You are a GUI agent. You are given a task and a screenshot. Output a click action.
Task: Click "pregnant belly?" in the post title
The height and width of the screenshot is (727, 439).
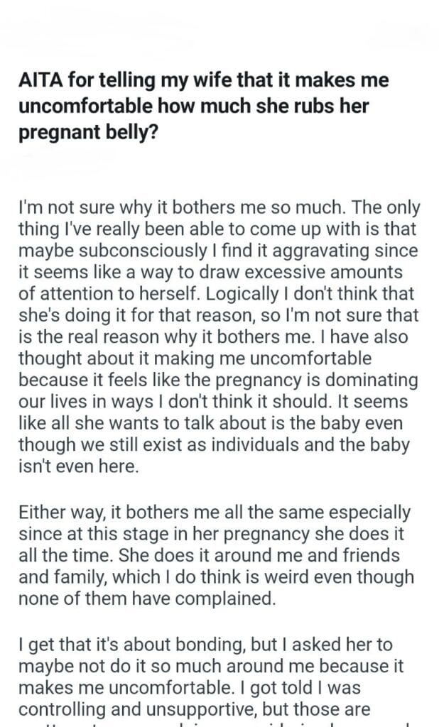pos(89,133)
